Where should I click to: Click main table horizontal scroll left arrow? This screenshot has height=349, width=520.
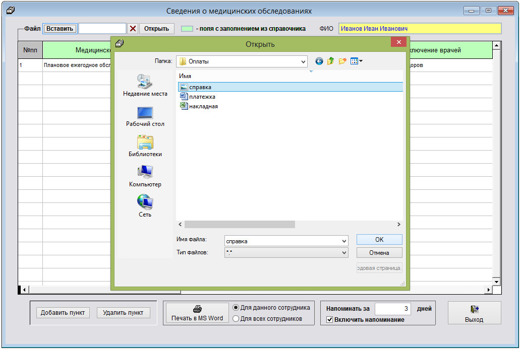24,290
